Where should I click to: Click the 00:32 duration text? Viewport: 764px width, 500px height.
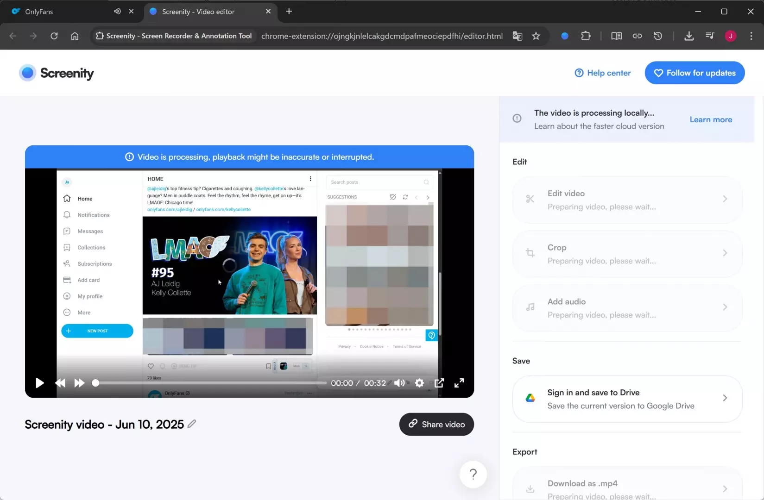point(375,383)
